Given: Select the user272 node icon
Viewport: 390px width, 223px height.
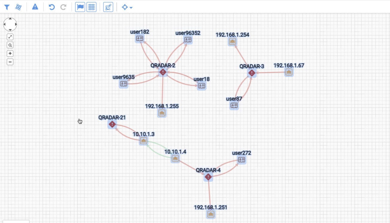Looking at the screenshot, I should tap(242, 160).
